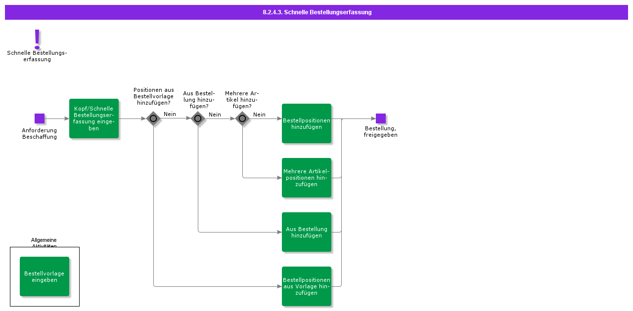Click the Schnelle Bestellungserfassung label under exclamation mark

37,56
